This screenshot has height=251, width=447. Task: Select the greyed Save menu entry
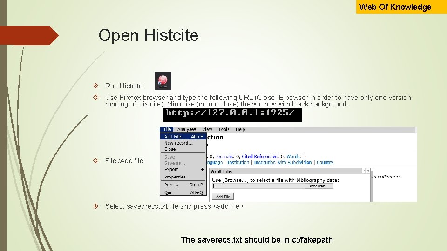coord(169,157)
